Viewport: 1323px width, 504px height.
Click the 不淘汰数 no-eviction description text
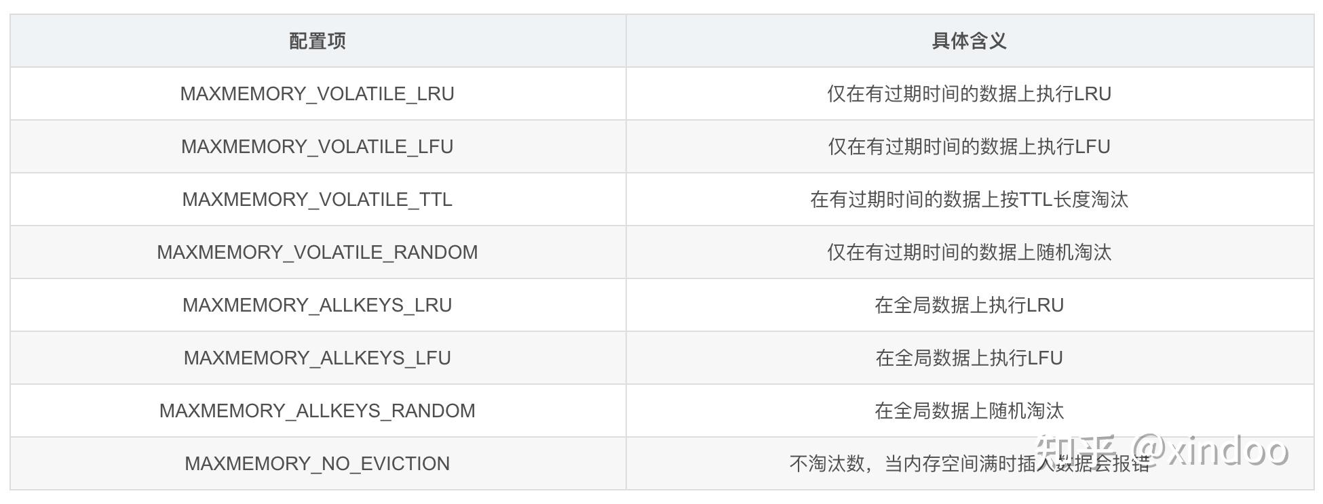[969, 463]
